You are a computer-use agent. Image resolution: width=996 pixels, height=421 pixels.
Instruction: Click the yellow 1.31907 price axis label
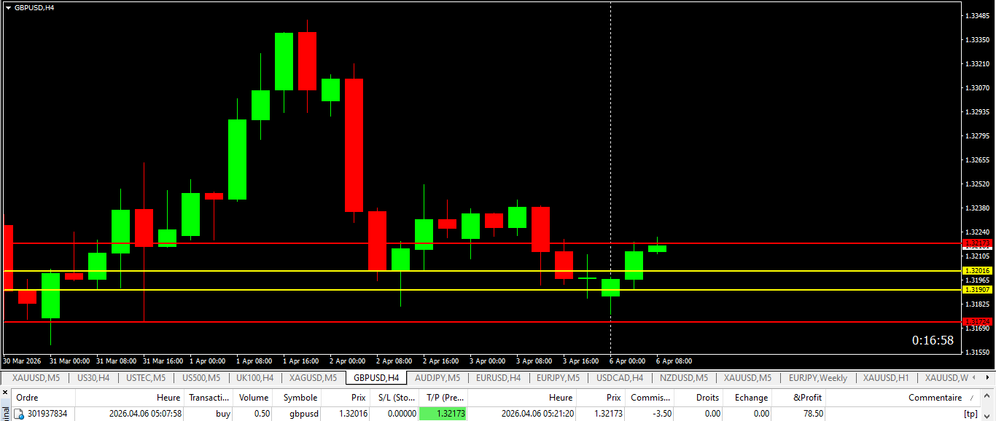click(977, 289)
